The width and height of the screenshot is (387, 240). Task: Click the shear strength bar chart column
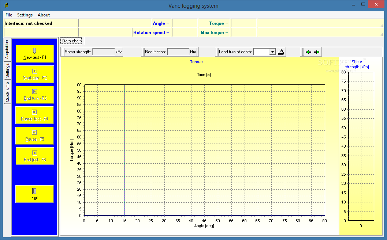click(x=361, y=146)
